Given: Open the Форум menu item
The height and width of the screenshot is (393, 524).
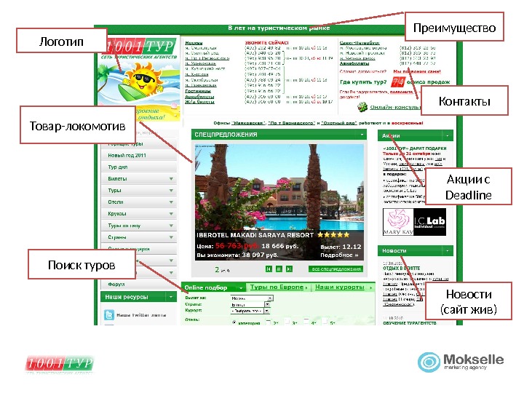Looking at the screenshot, I should point(139,285).
